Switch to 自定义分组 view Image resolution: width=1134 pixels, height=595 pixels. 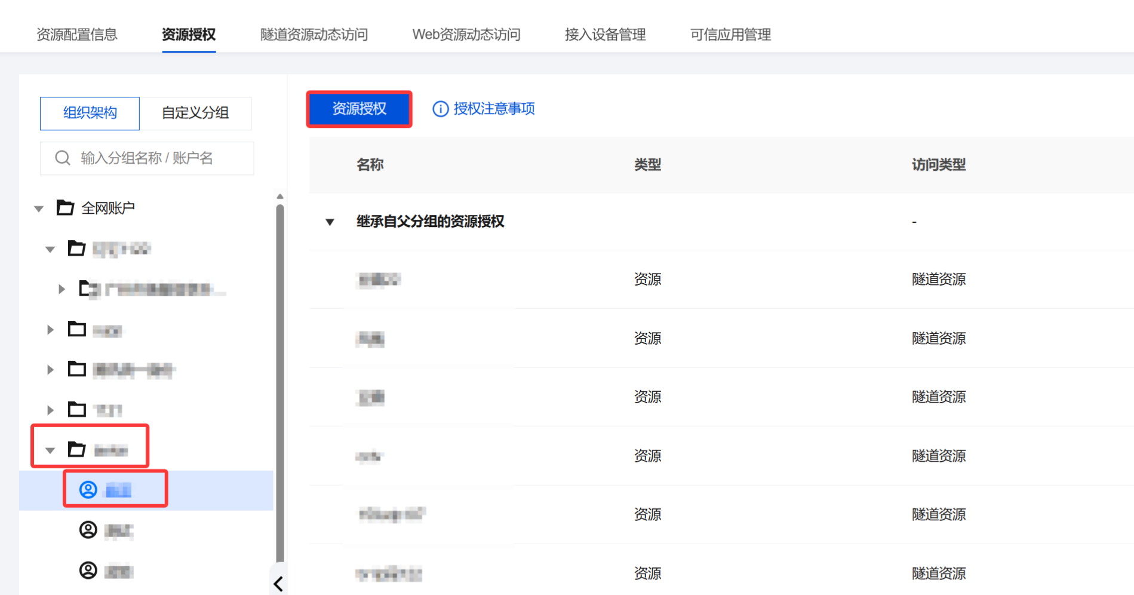(195, 113)
